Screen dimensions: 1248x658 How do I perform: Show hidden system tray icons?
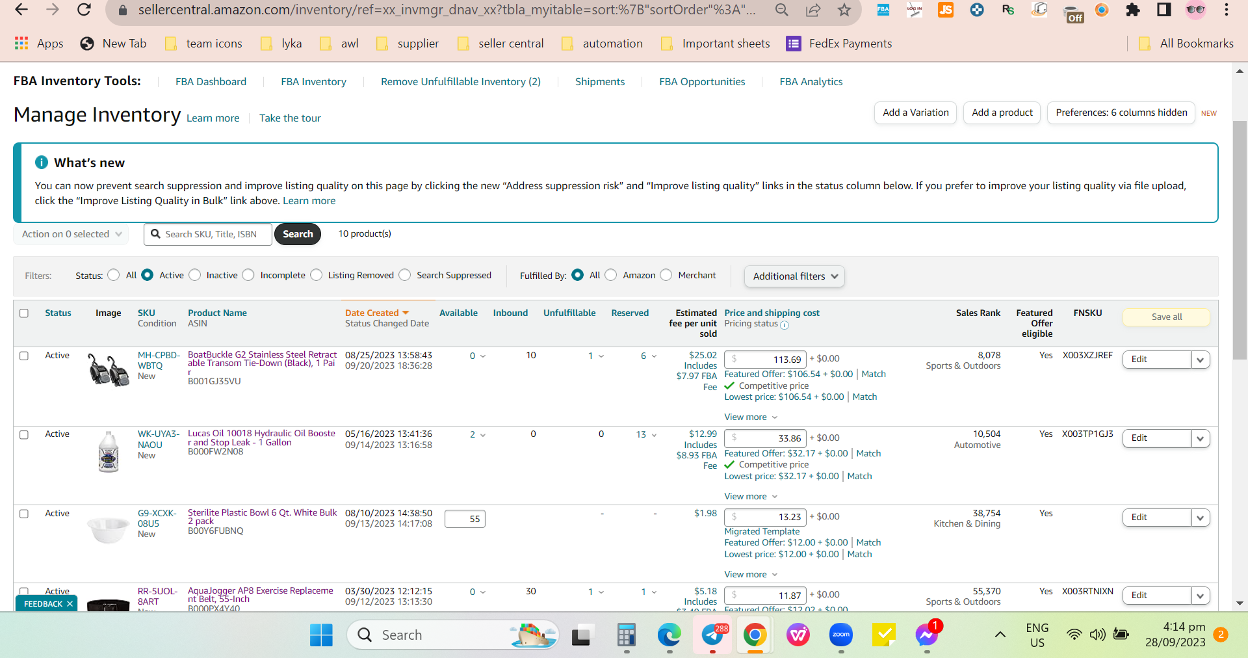pyautogui.click(x=1000, y=635)
